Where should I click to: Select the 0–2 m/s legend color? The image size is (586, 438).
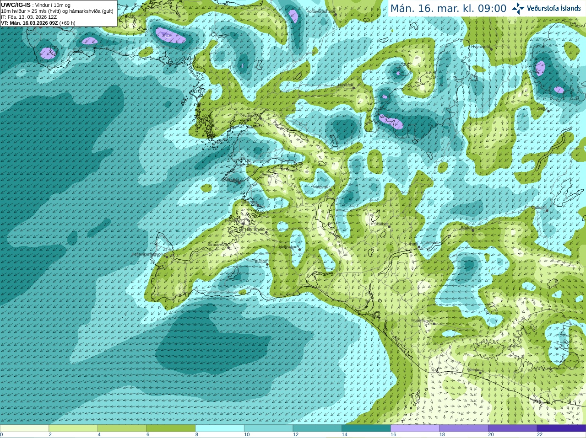click(24, 428)
